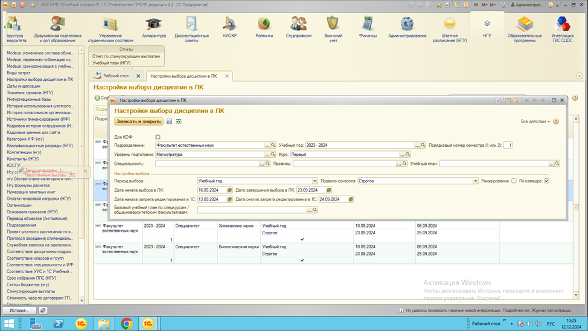Expand the Период выбора dropdown
Image resolution: width=588 pixels, height=331 pixels.
(x=315, y=181)
